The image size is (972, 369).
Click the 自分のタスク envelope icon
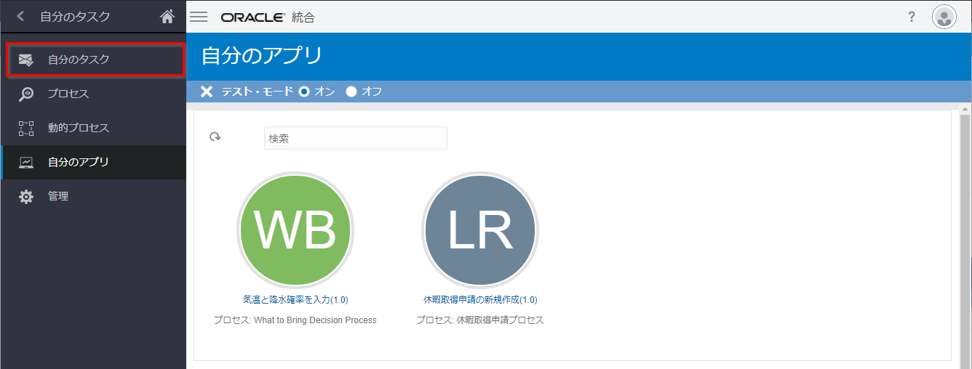click(x=26, y=60)
